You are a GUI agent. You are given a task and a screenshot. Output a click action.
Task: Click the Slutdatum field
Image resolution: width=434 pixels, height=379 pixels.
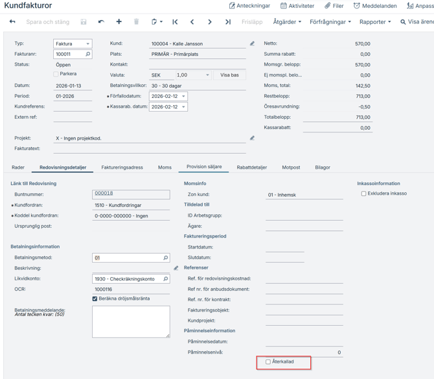[285, 258]
